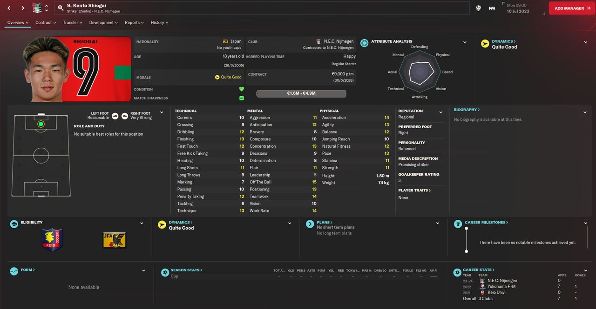Click the Season Stats gear icon
Viewport: 596px width, 309px height.
pyautogui.click(x=165, y=272)
